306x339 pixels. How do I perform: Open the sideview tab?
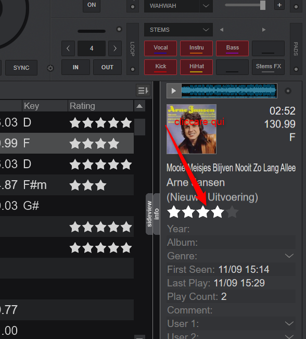tap(149, 214)
